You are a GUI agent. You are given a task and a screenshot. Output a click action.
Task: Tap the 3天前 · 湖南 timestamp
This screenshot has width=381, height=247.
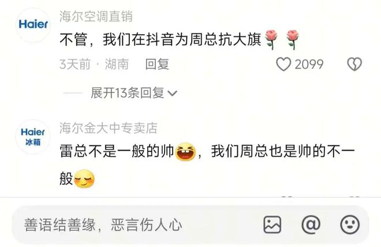(x=94, y=65)
